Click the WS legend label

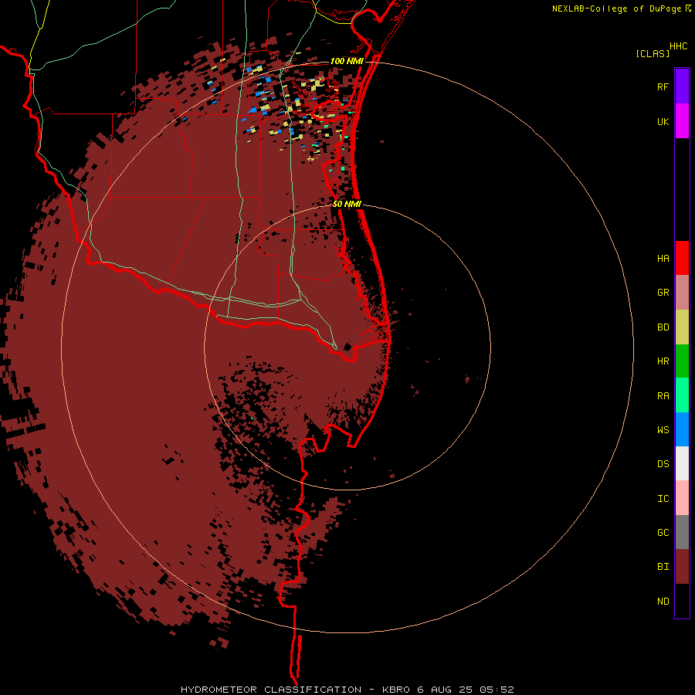663,429
